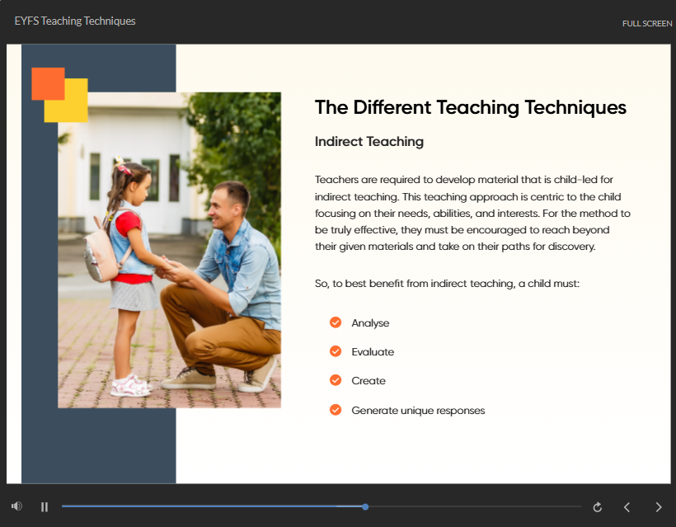
Task: Click the Indirect Teaching subheading
Action: click(369, 142)
